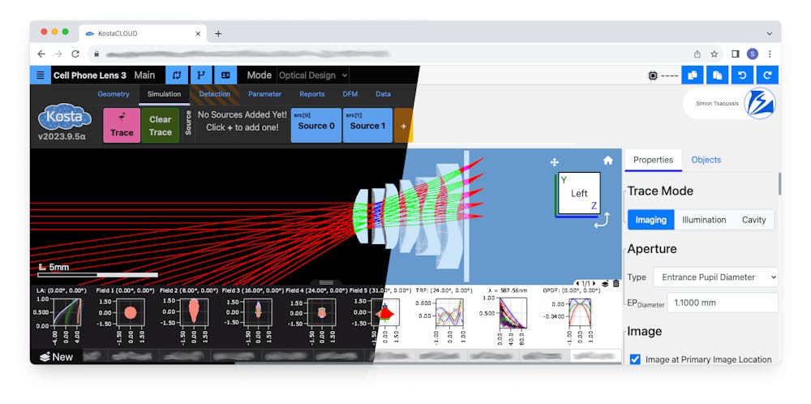
Task: Go to the next plot page arrow
Action: pos(594,283)
